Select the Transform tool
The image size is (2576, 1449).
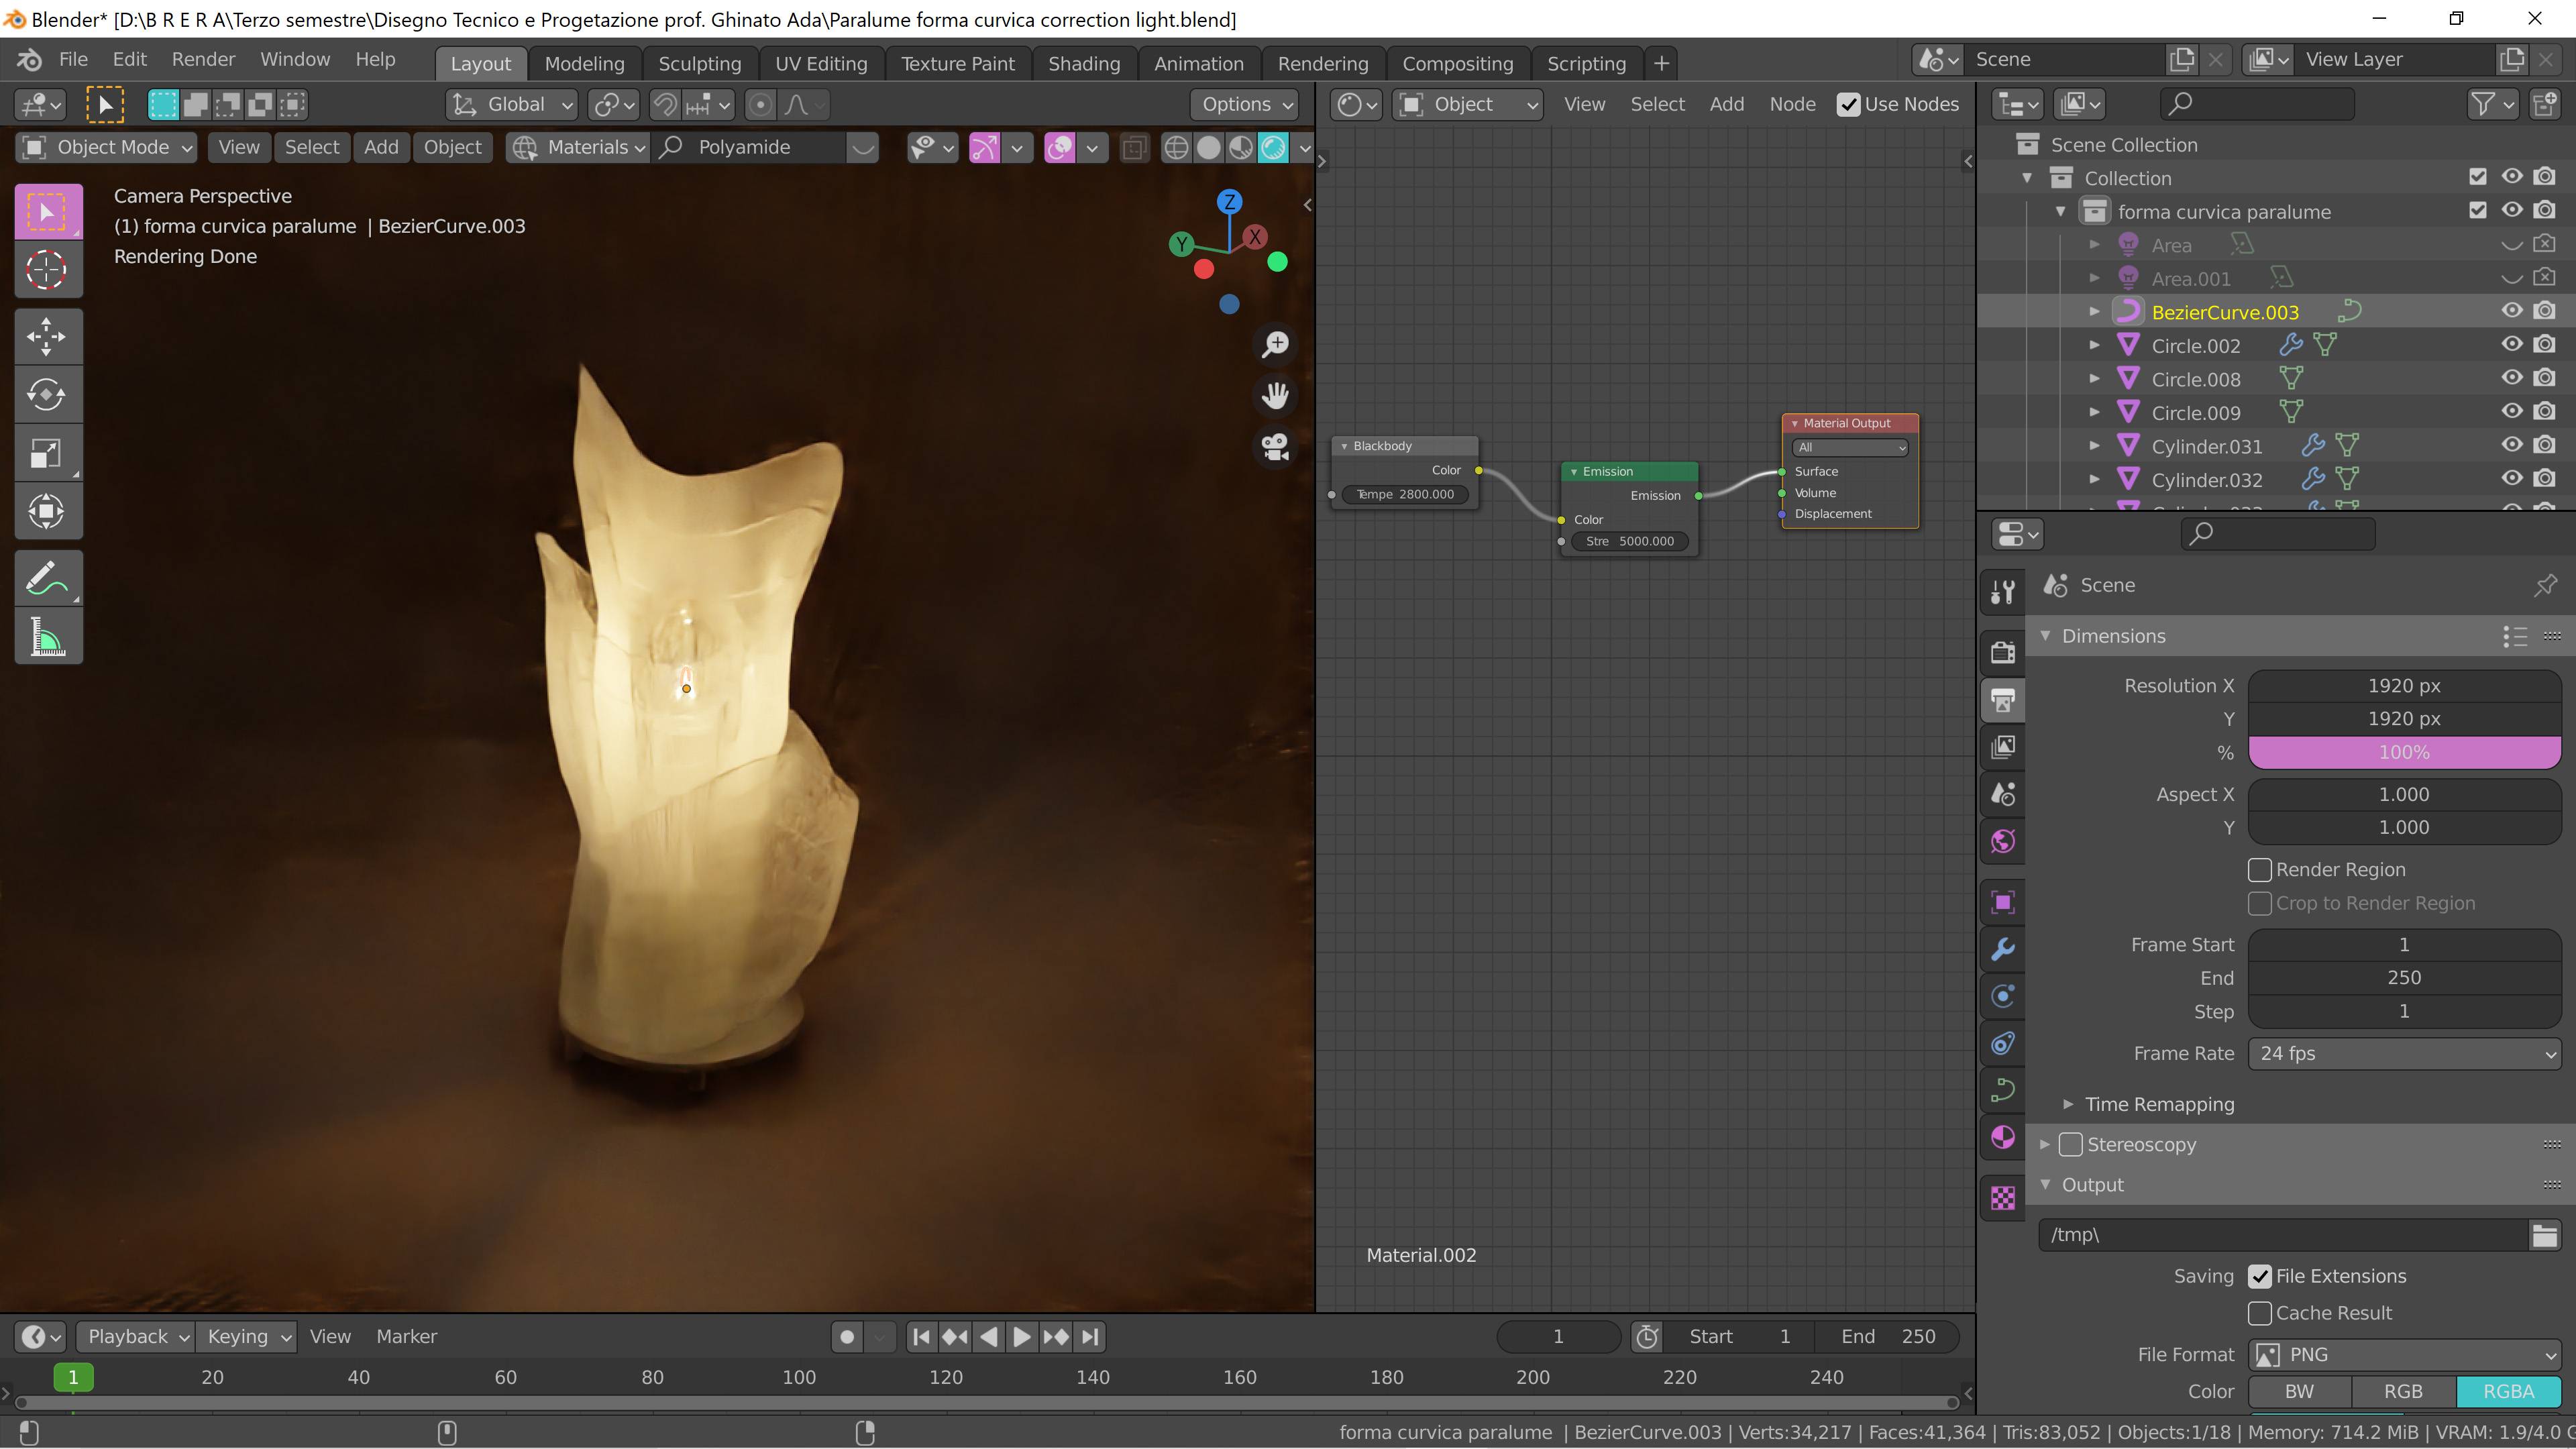pyautogui.click(x=47, y=511)
